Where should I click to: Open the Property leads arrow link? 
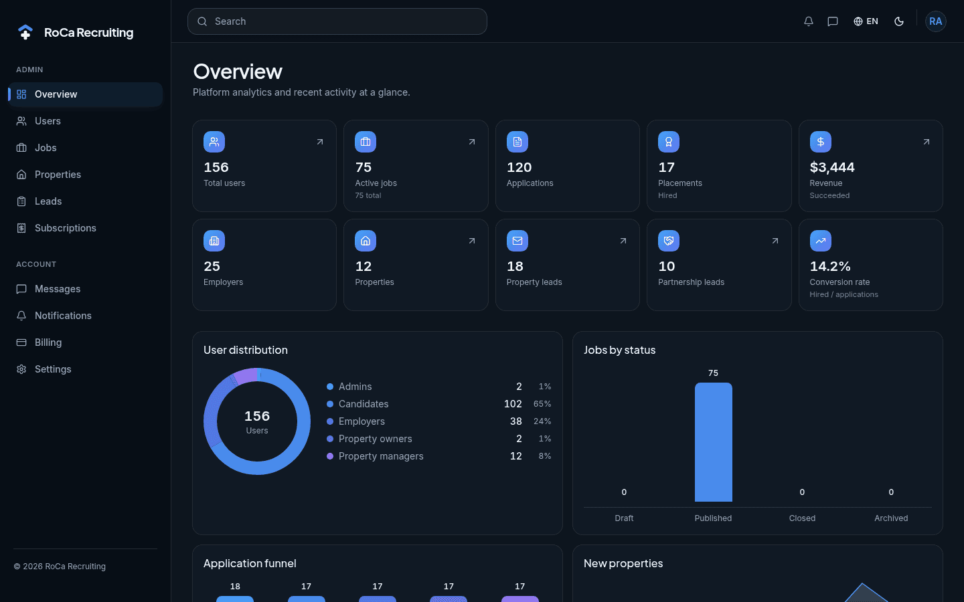[x=623, y=241]
